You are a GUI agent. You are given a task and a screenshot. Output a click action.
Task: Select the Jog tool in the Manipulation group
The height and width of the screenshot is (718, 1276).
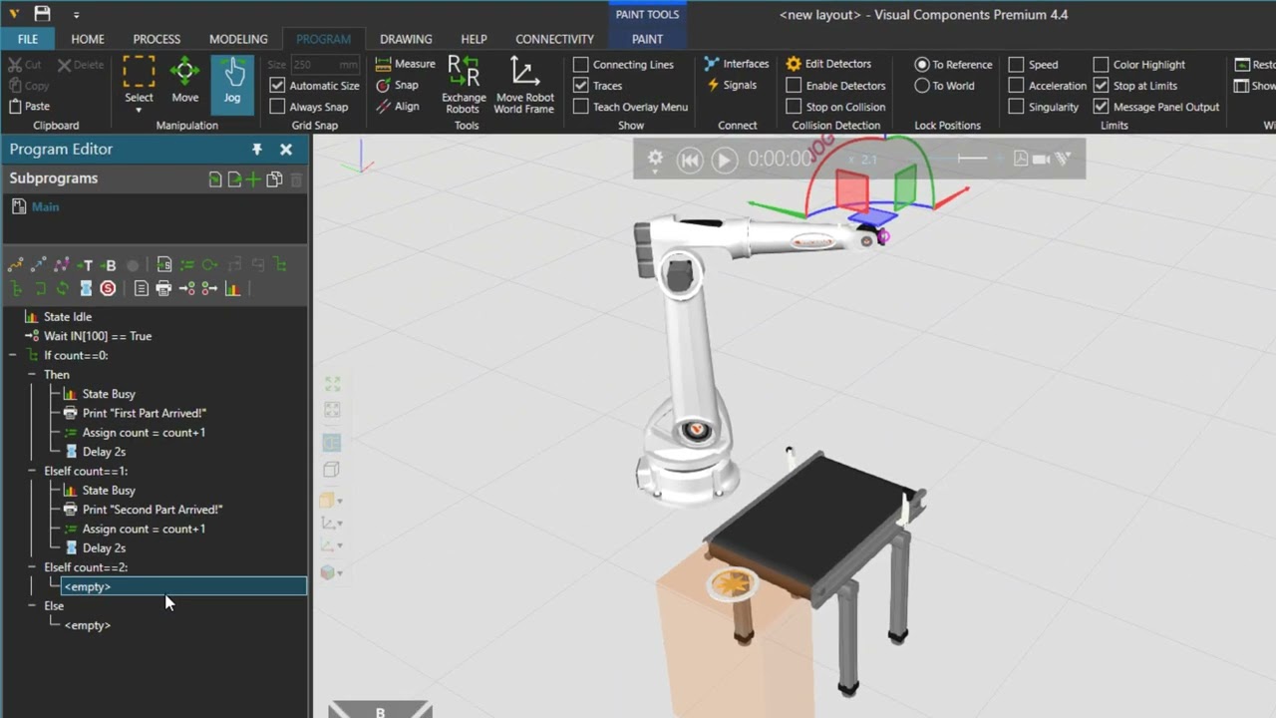pyautogui.click(x=231, y=80)
